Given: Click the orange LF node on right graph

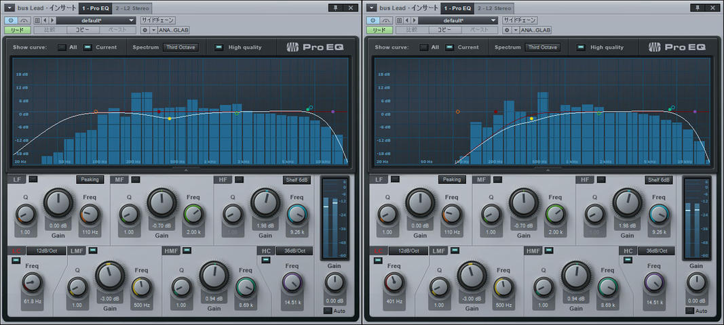Looking at the screenshot, I should pyautogui.click(x=458, y=112).
